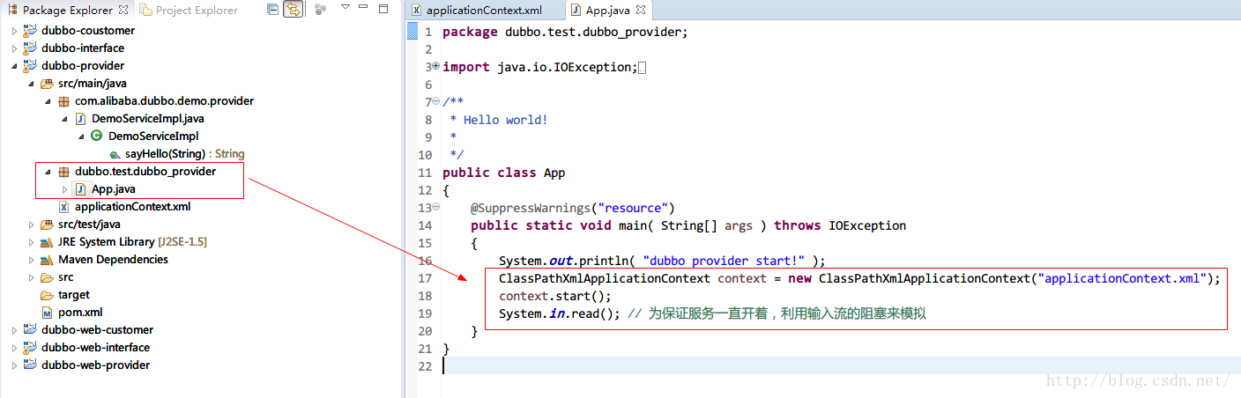Close the Package Explorer tab
The height and width of the screenshot is (398, 1241).
click(x=123, y=10)
